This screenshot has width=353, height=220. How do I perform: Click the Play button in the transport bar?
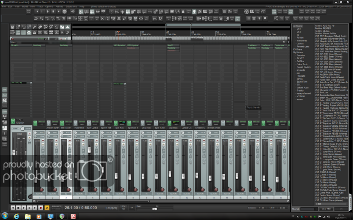coord(23,207)
